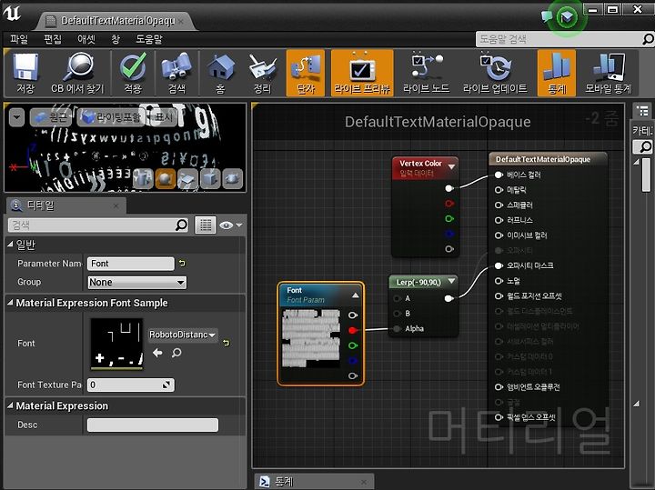Click the 오파시티 마스크 input pin
This screenshot has height=490, width=655.
click(499, 265)
